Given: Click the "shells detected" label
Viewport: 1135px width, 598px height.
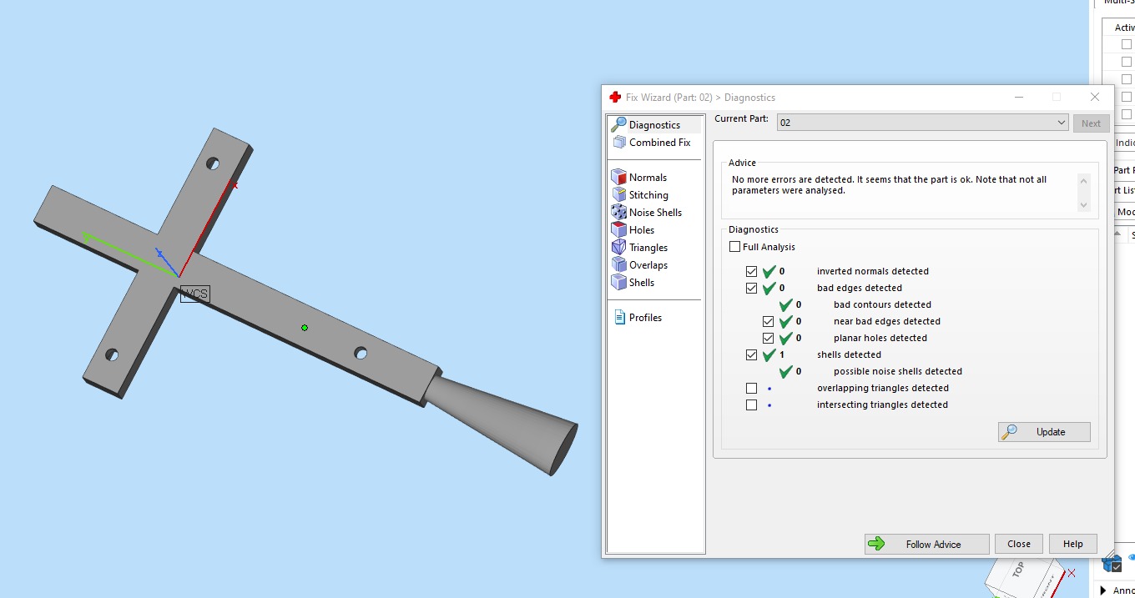Looking at the screenshot, I should [x=849, y=354].
